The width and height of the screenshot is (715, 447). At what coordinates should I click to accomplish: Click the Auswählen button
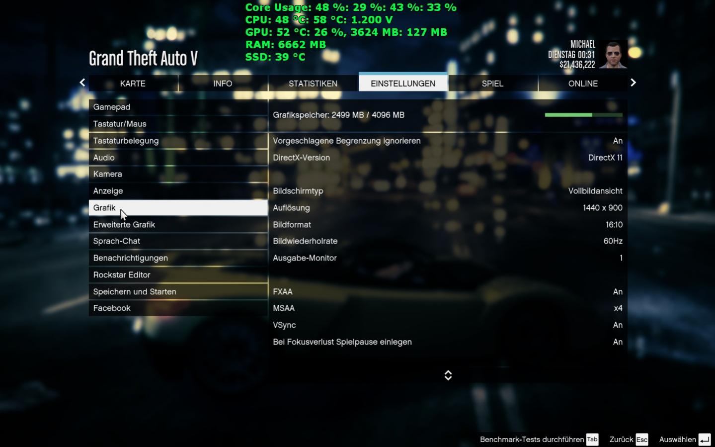tap(677, 440)
